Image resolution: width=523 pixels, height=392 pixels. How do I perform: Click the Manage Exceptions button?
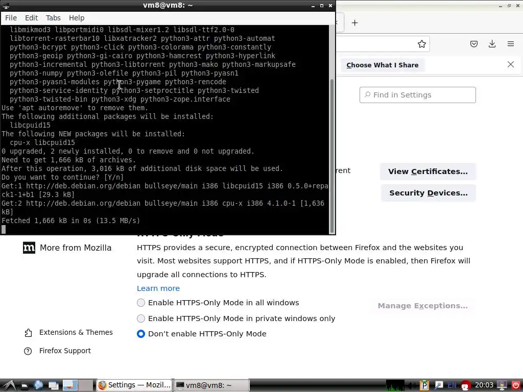[422, 306]
